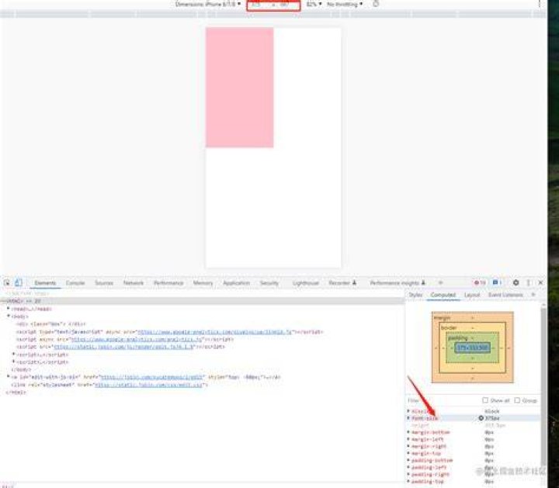Switch to the Performance insights tab
Image resolution: width=559 pixels, height=488 pixels.
coord(398,283)
